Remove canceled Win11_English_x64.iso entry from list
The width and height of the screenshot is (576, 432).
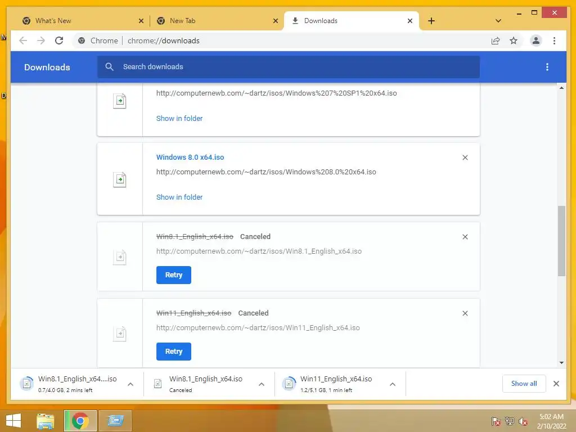465,313
